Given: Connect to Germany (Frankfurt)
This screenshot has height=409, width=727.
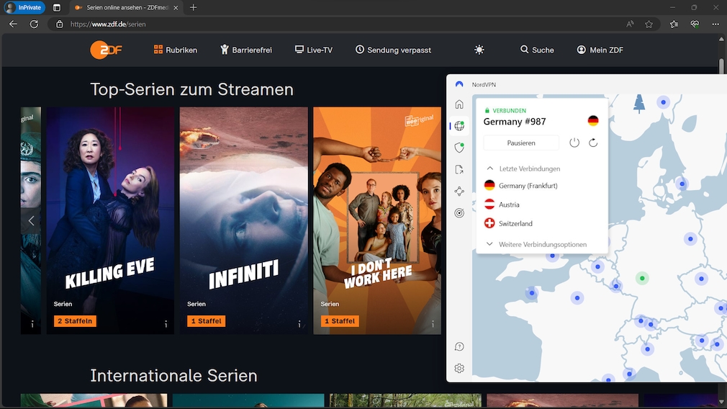Looking at the screenshot, I should pyautogui.click(x=521, y=186).
